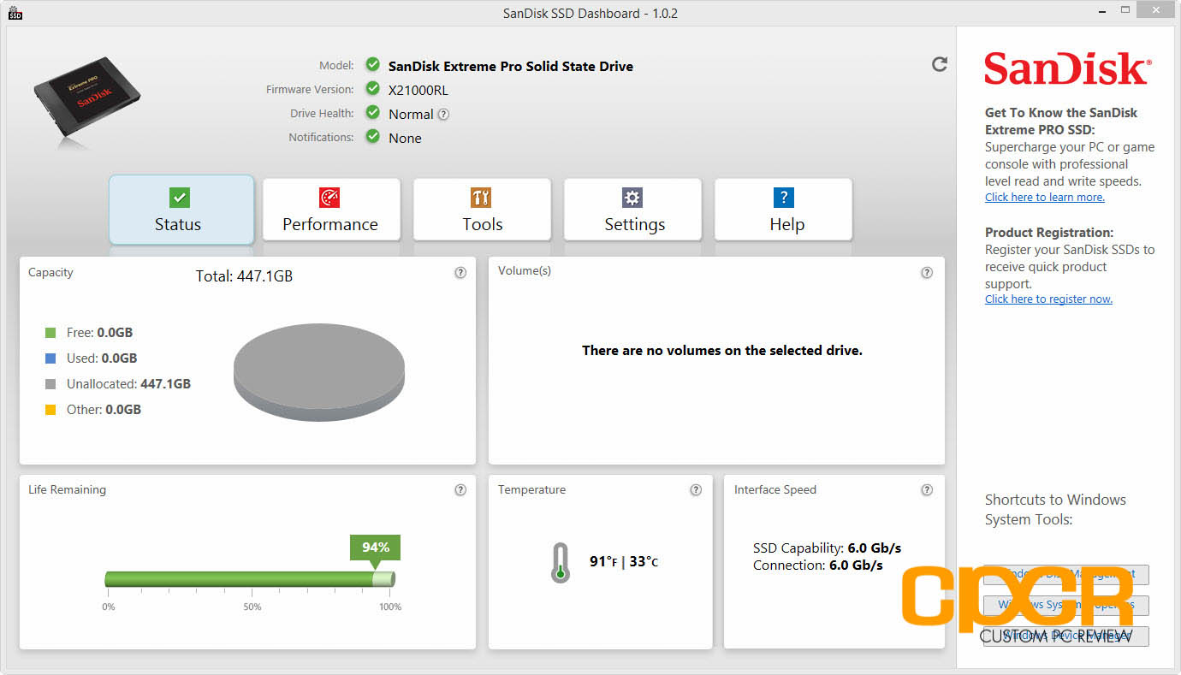Click the blue Used legend swatch
Viewport: 1181px width, 675px height.
pyautogui.click(x=50, y=358)
